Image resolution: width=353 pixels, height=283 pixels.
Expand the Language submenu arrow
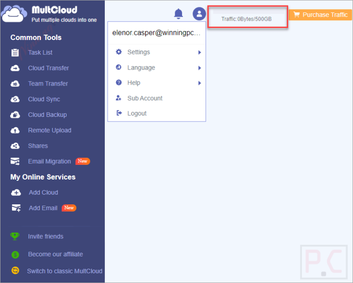[199, 68]
